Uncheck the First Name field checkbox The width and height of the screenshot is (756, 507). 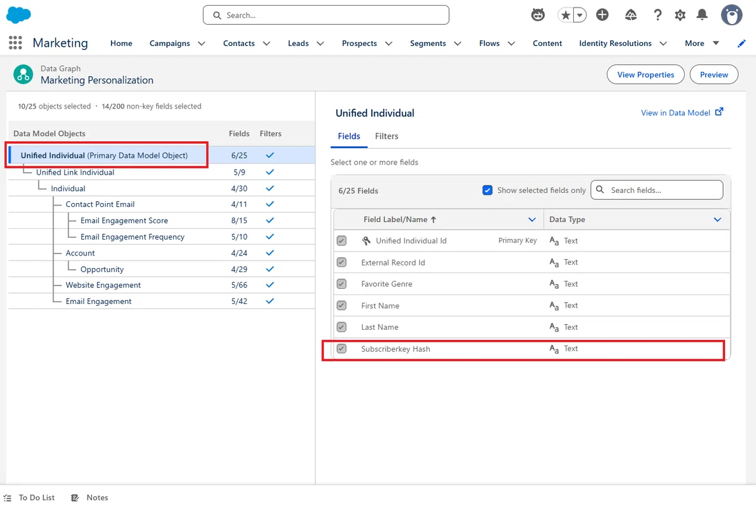[341, 305]
